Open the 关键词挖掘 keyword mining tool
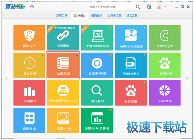 165,38
